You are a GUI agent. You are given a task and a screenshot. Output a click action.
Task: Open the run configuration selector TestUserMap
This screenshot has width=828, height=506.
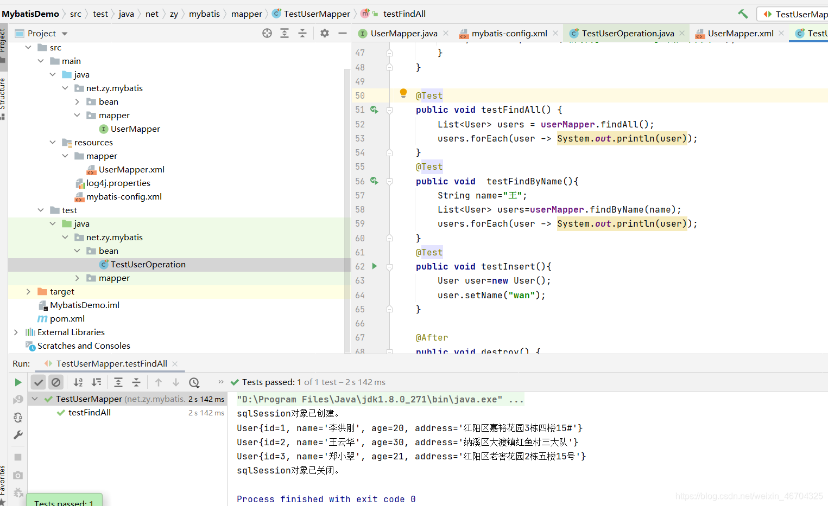pos(793,14)
